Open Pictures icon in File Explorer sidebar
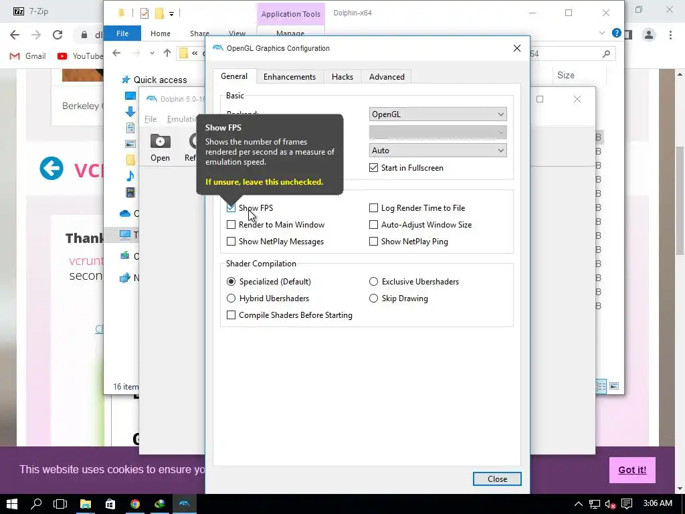The height and width of the screenshot is (514, 685). click(x=130, y=144)
